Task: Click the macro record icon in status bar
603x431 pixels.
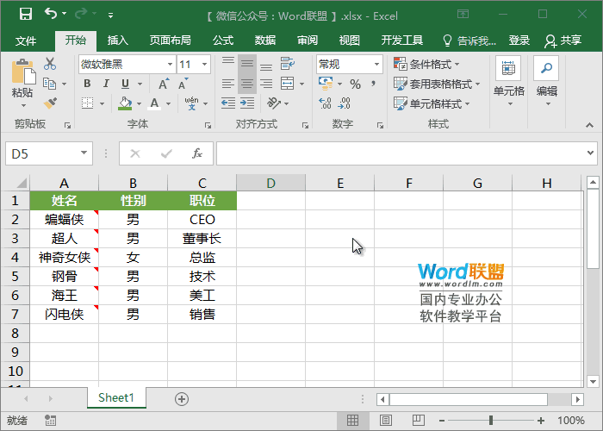Action: tap(50, 421)
